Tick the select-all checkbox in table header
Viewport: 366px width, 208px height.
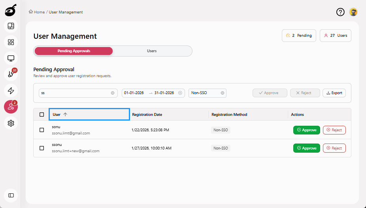[42, 115]
